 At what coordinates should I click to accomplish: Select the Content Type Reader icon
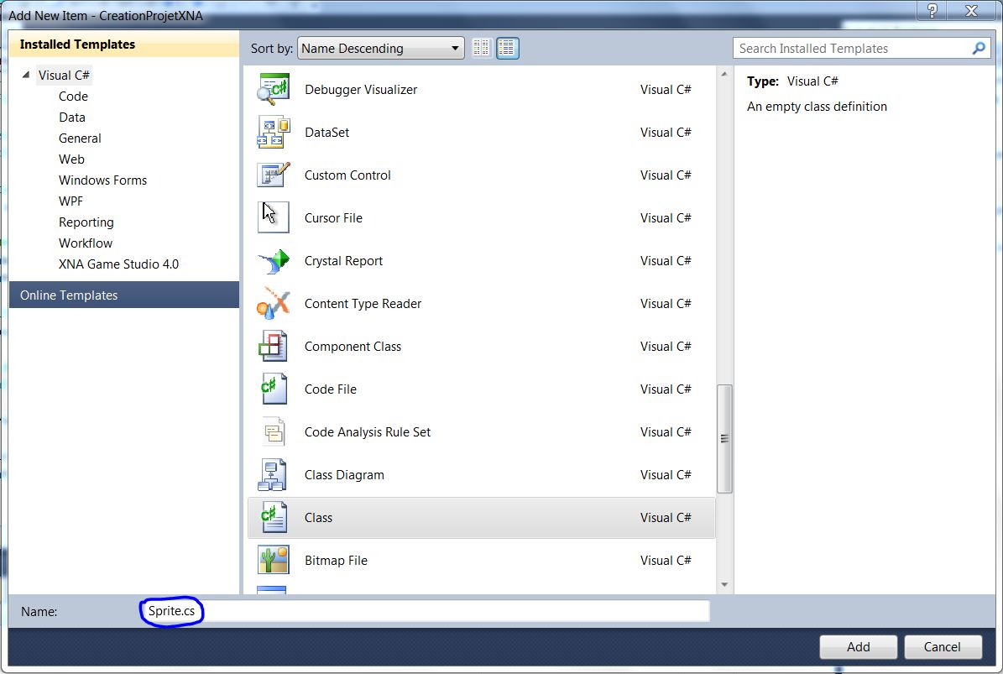[x=274, y=303]
